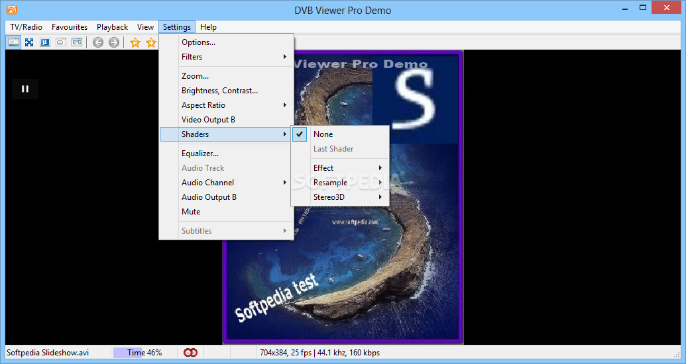Click the blue µ toolbar icon

(x=45, y=42)
